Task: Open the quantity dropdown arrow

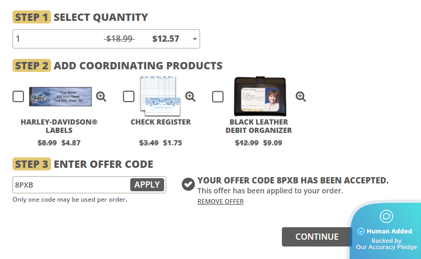Action: point(194,39)
